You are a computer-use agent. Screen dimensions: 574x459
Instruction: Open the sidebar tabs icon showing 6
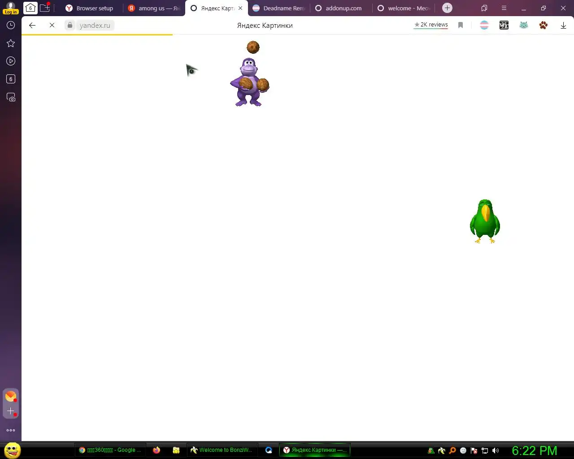(11, 79)
